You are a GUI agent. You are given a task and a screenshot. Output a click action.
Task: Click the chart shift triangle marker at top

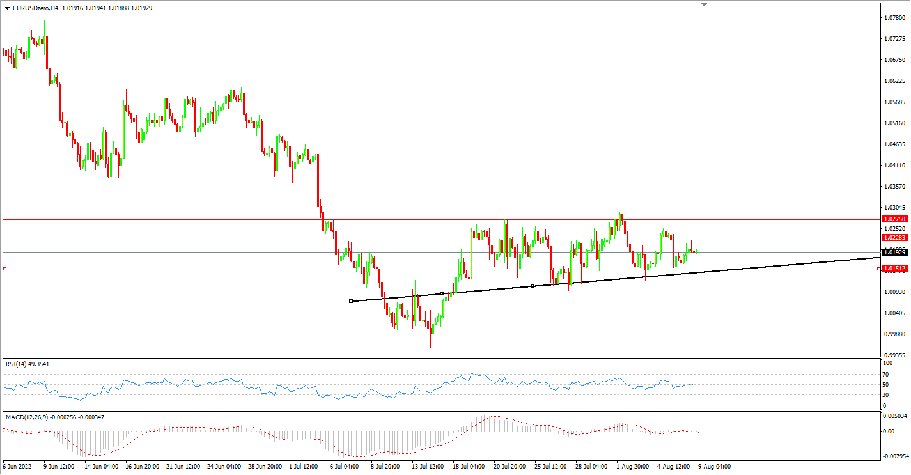(x=705, y=4)
